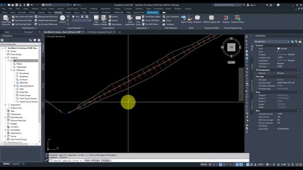Click Validate Data Shortcuts
303x170 pixels.
(x=46, y=20)
